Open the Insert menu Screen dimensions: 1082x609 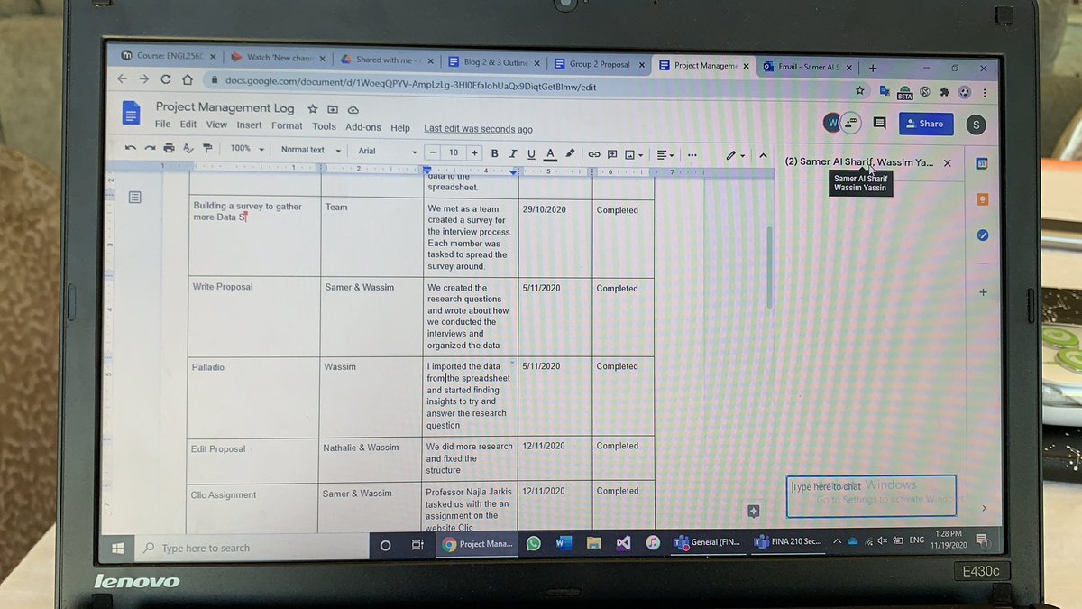click(x=250, y=125)
